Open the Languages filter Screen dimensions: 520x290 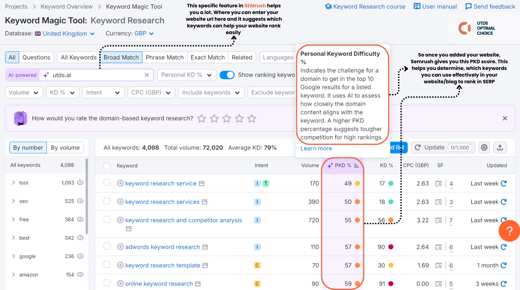pos(278,57)
